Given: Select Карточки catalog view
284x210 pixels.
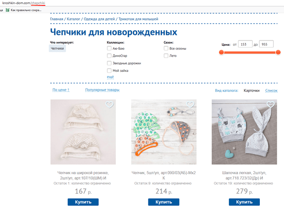Looking at the screenshot, I should coord(252,90).
